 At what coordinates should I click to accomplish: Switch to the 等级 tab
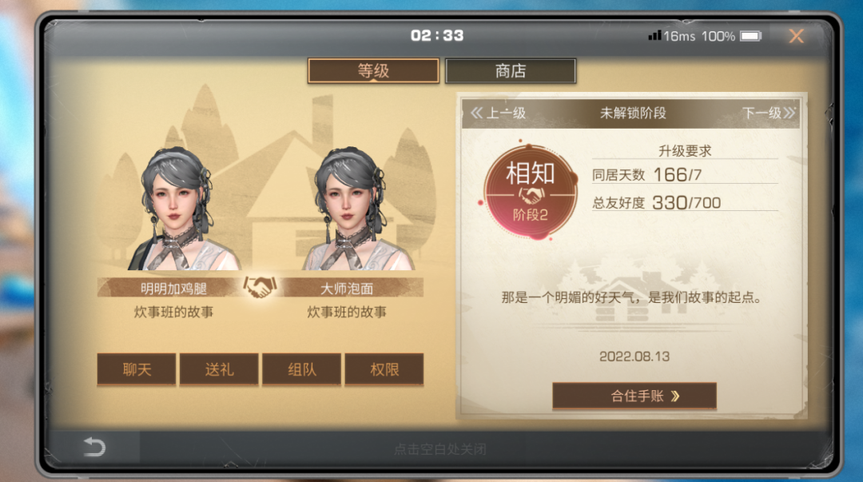(373, 70)
